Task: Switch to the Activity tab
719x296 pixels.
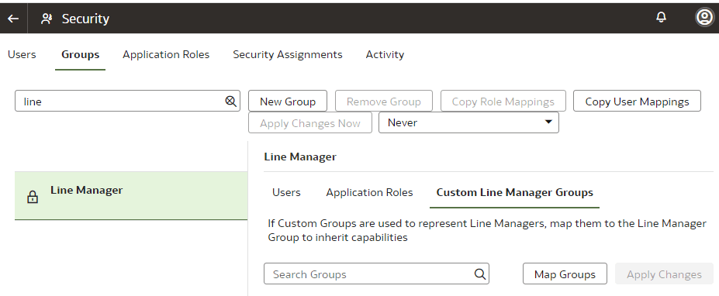Action: [385, 54]
